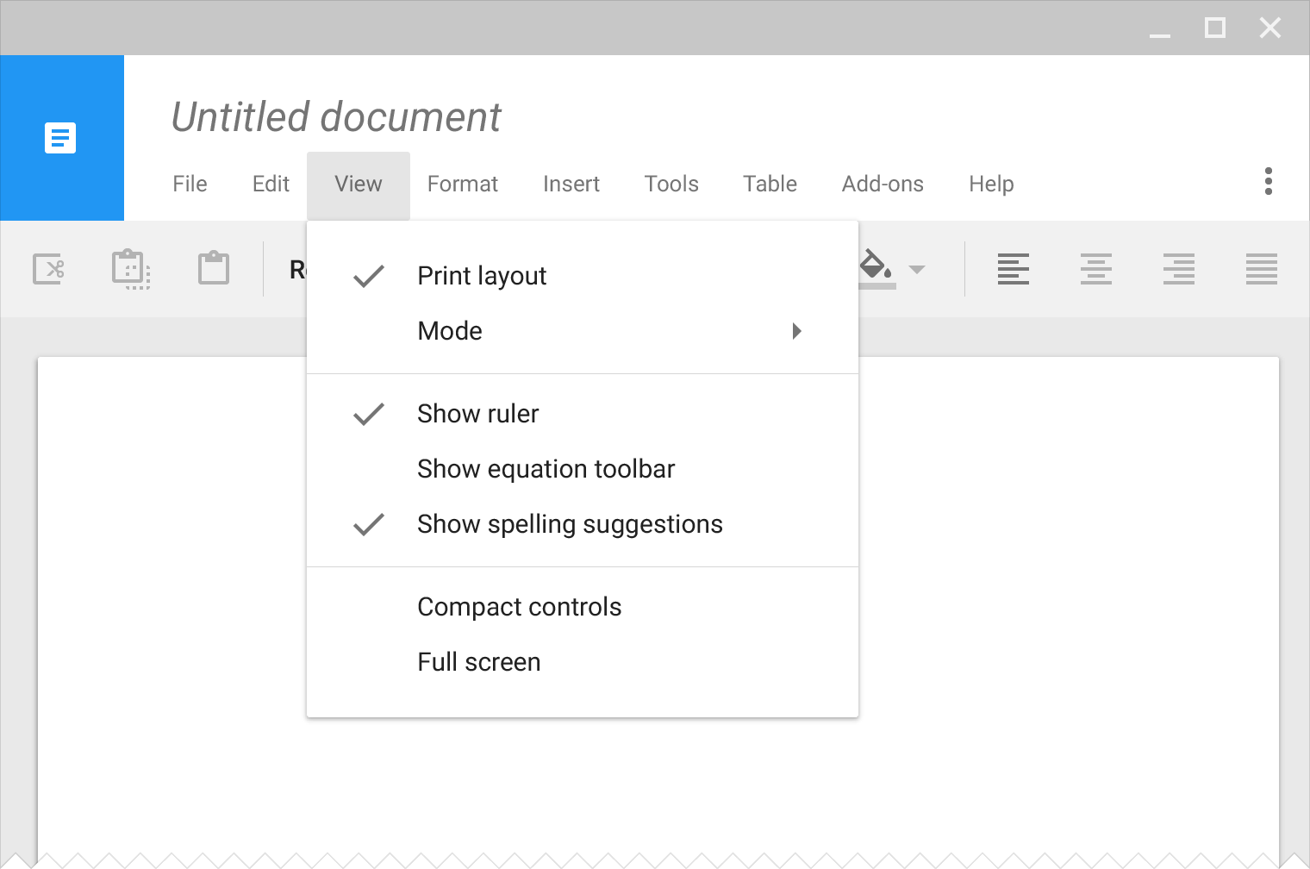
Task: Click the Paste clipboard icon
Action: click(214, 268)
